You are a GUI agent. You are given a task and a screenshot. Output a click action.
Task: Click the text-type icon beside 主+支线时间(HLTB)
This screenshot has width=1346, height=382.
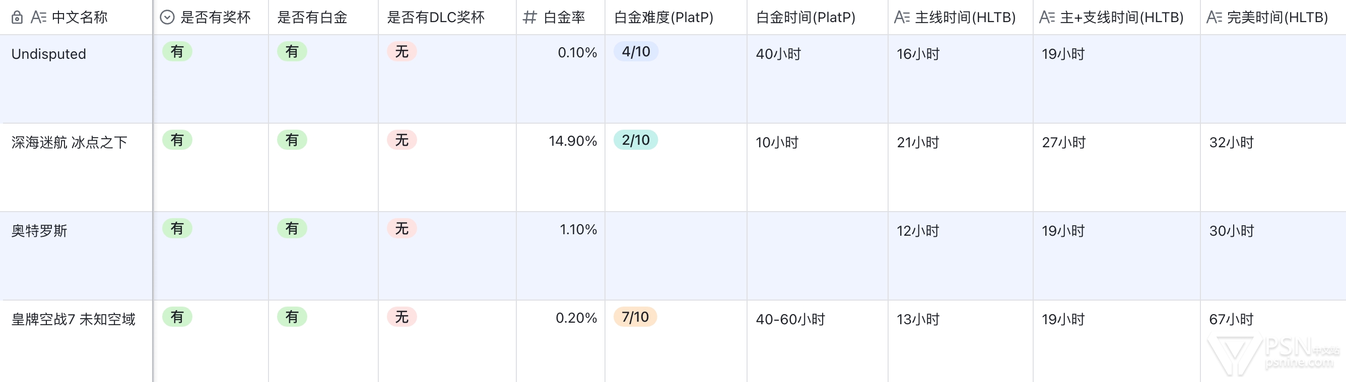(1047, 18)
